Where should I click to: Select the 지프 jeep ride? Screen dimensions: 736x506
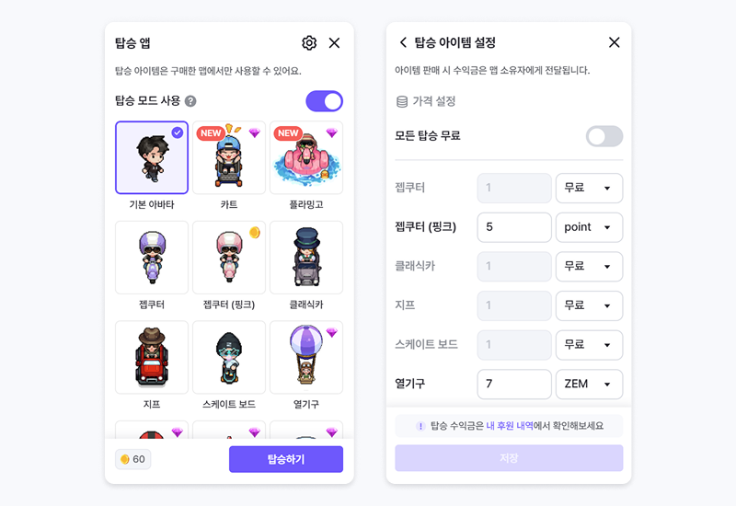[x=152, y=357]
